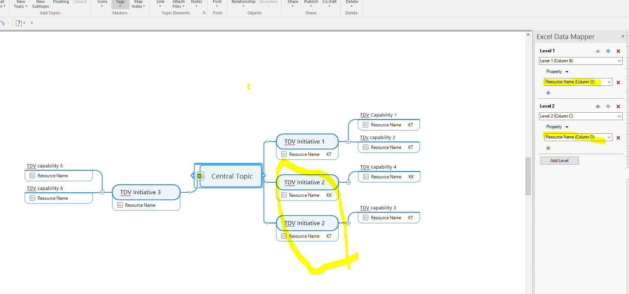629x294 pixels.
Task: Click map vertical scrollbar up arrow
Action: click(528, 35)
